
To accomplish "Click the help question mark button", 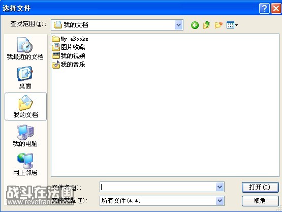I will coord(264,8).
